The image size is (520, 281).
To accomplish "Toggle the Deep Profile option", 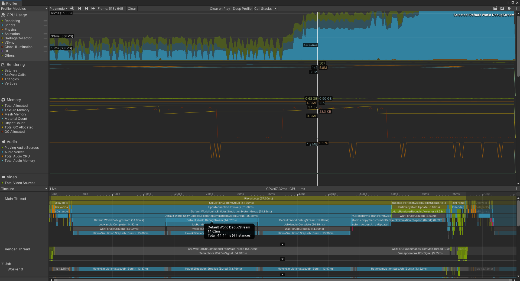I will [x=242, y=8].
